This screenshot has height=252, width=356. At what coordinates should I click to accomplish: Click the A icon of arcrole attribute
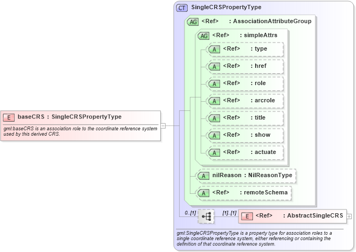(214, 101)
